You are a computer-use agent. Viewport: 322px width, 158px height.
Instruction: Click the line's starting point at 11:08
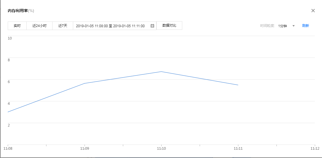(x=8, y=112)
